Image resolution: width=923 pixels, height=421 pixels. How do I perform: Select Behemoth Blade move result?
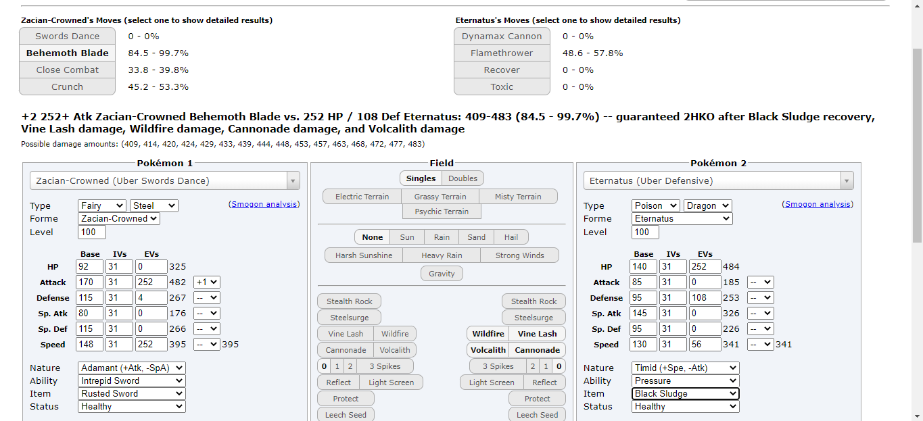pos(68,53)
